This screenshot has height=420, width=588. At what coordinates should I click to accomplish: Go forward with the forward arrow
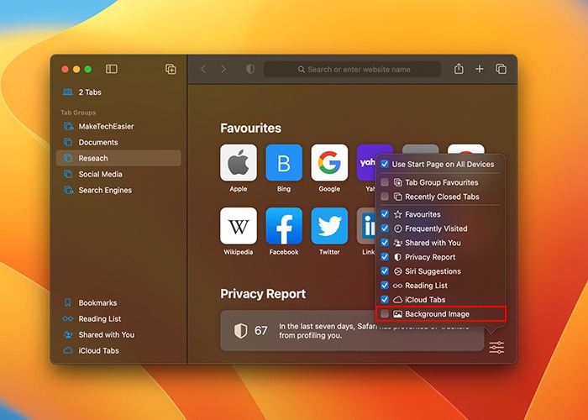click(223, 69)
